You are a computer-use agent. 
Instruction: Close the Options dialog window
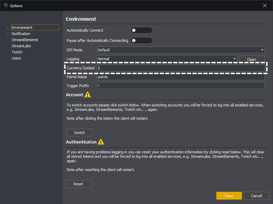pyautogui.click(x=265, y=5)
